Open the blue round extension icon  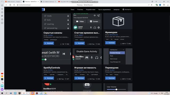pyautogui.click(x=160, y=5)
